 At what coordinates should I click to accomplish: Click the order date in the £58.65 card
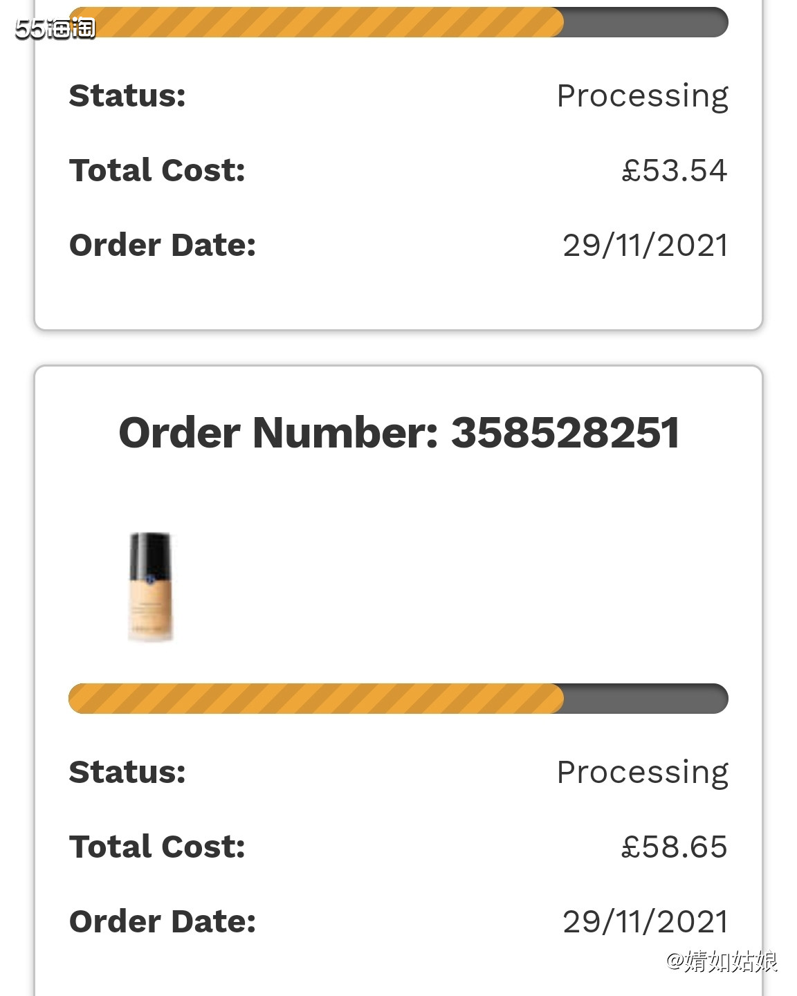(x=645, y=922)
